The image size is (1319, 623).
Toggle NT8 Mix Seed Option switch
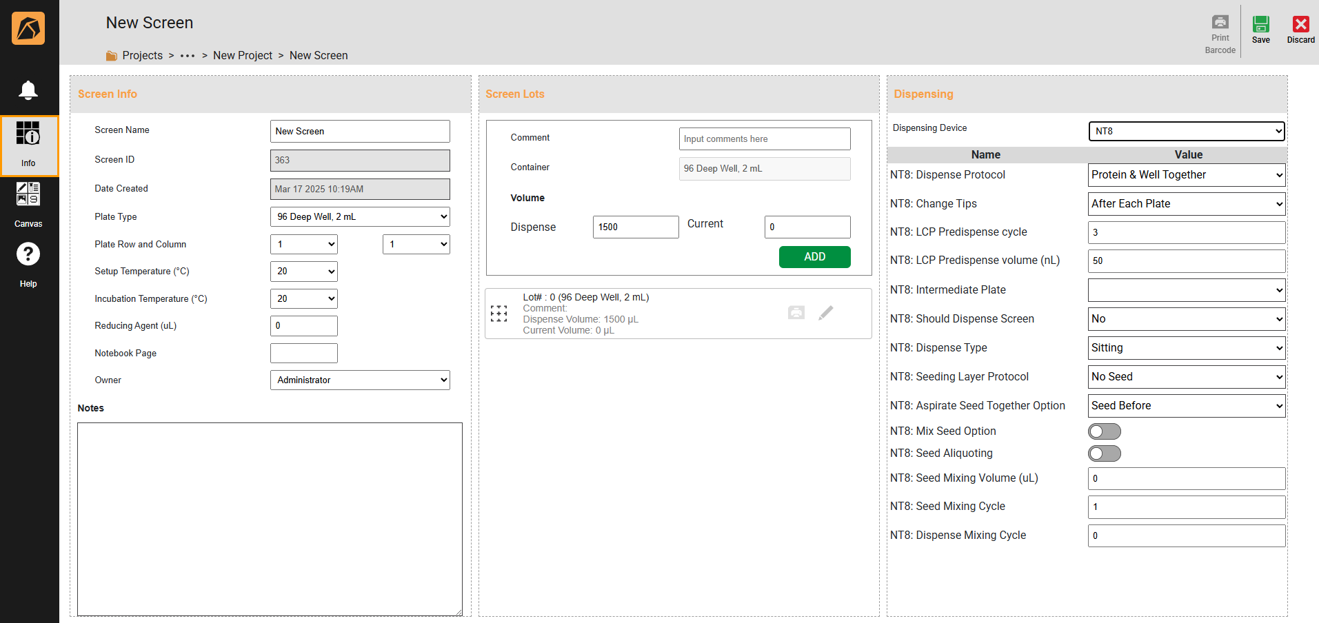point(1105,431)
